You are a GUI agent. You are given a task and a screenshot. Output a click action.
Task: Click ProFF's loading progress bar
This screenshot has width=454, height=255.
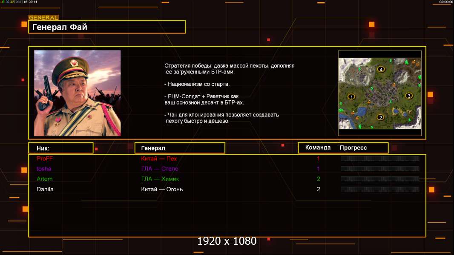click(380, 158)
